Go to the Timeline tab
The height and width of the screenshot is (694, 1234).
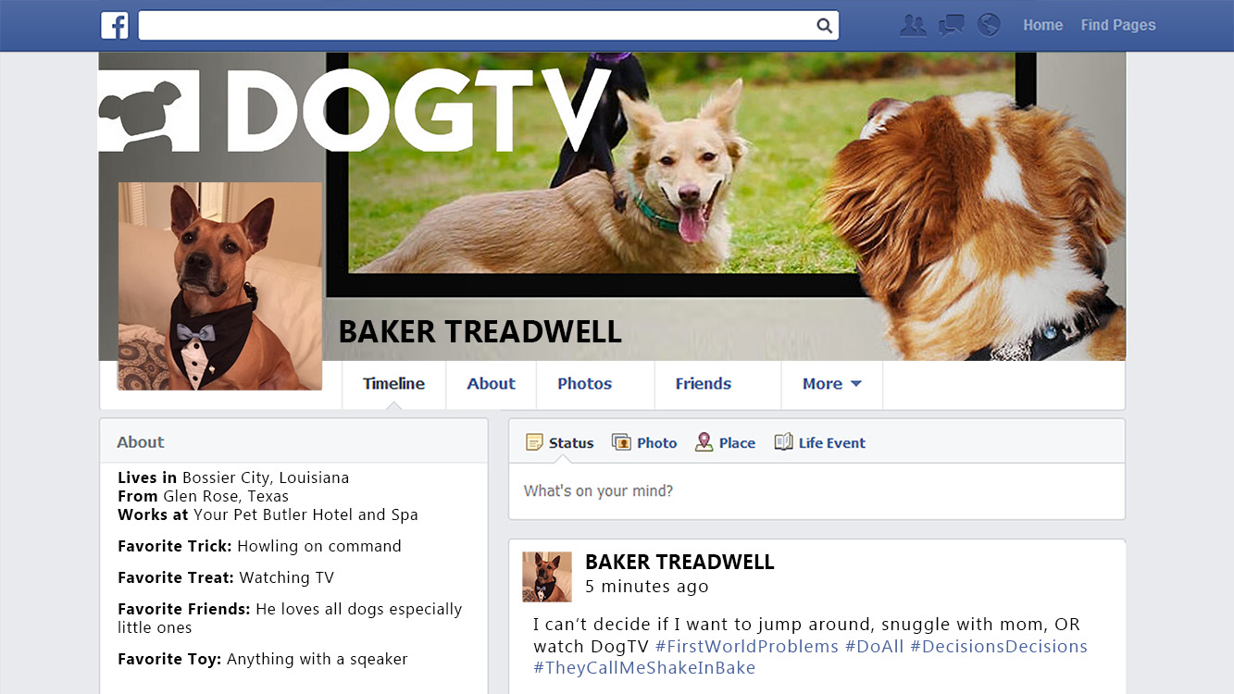click(x=393, y=384)
